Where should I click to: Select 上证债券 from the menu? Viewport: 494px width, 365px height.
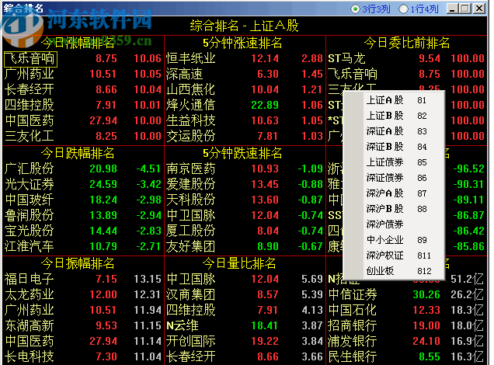(394, 162)
